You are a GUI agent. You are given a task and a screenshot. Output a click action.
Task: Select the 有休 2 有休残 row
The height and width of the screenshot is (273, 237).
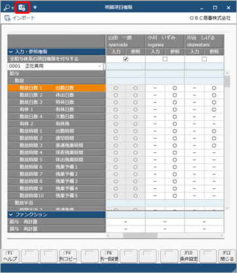point(56,124)
